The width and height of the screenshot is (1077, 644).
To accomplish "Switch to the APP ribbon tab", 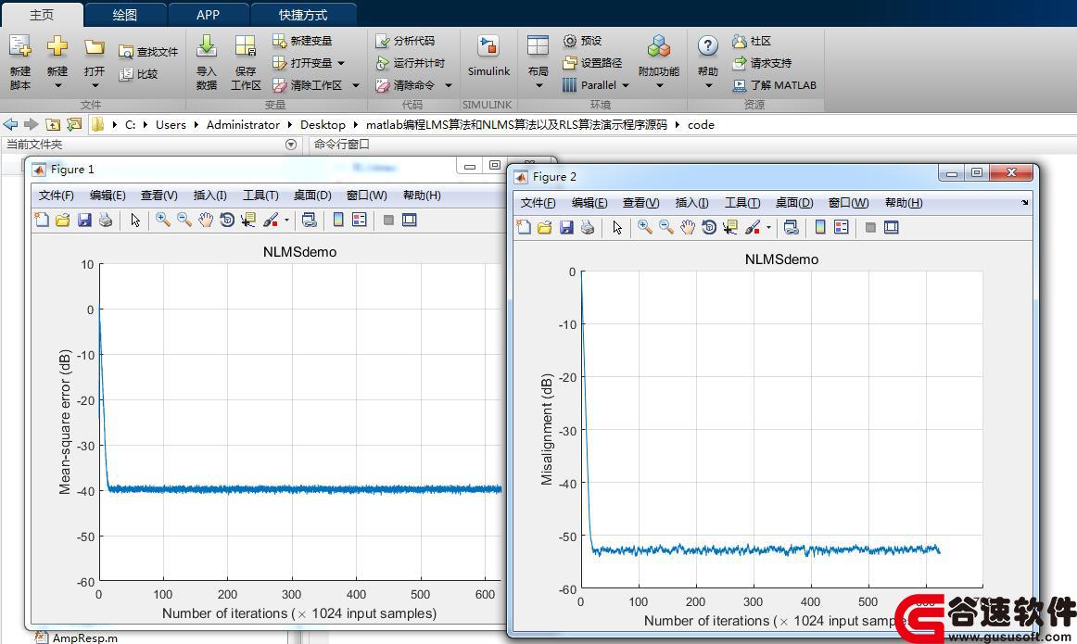I will pyautogui.click(x=208, y=15).
